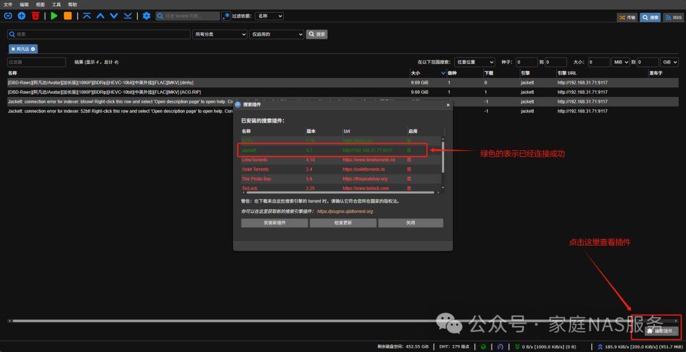Open the 编辑 menu
The width and height of the screenshot is (686, 352).
tap(24, 4)
